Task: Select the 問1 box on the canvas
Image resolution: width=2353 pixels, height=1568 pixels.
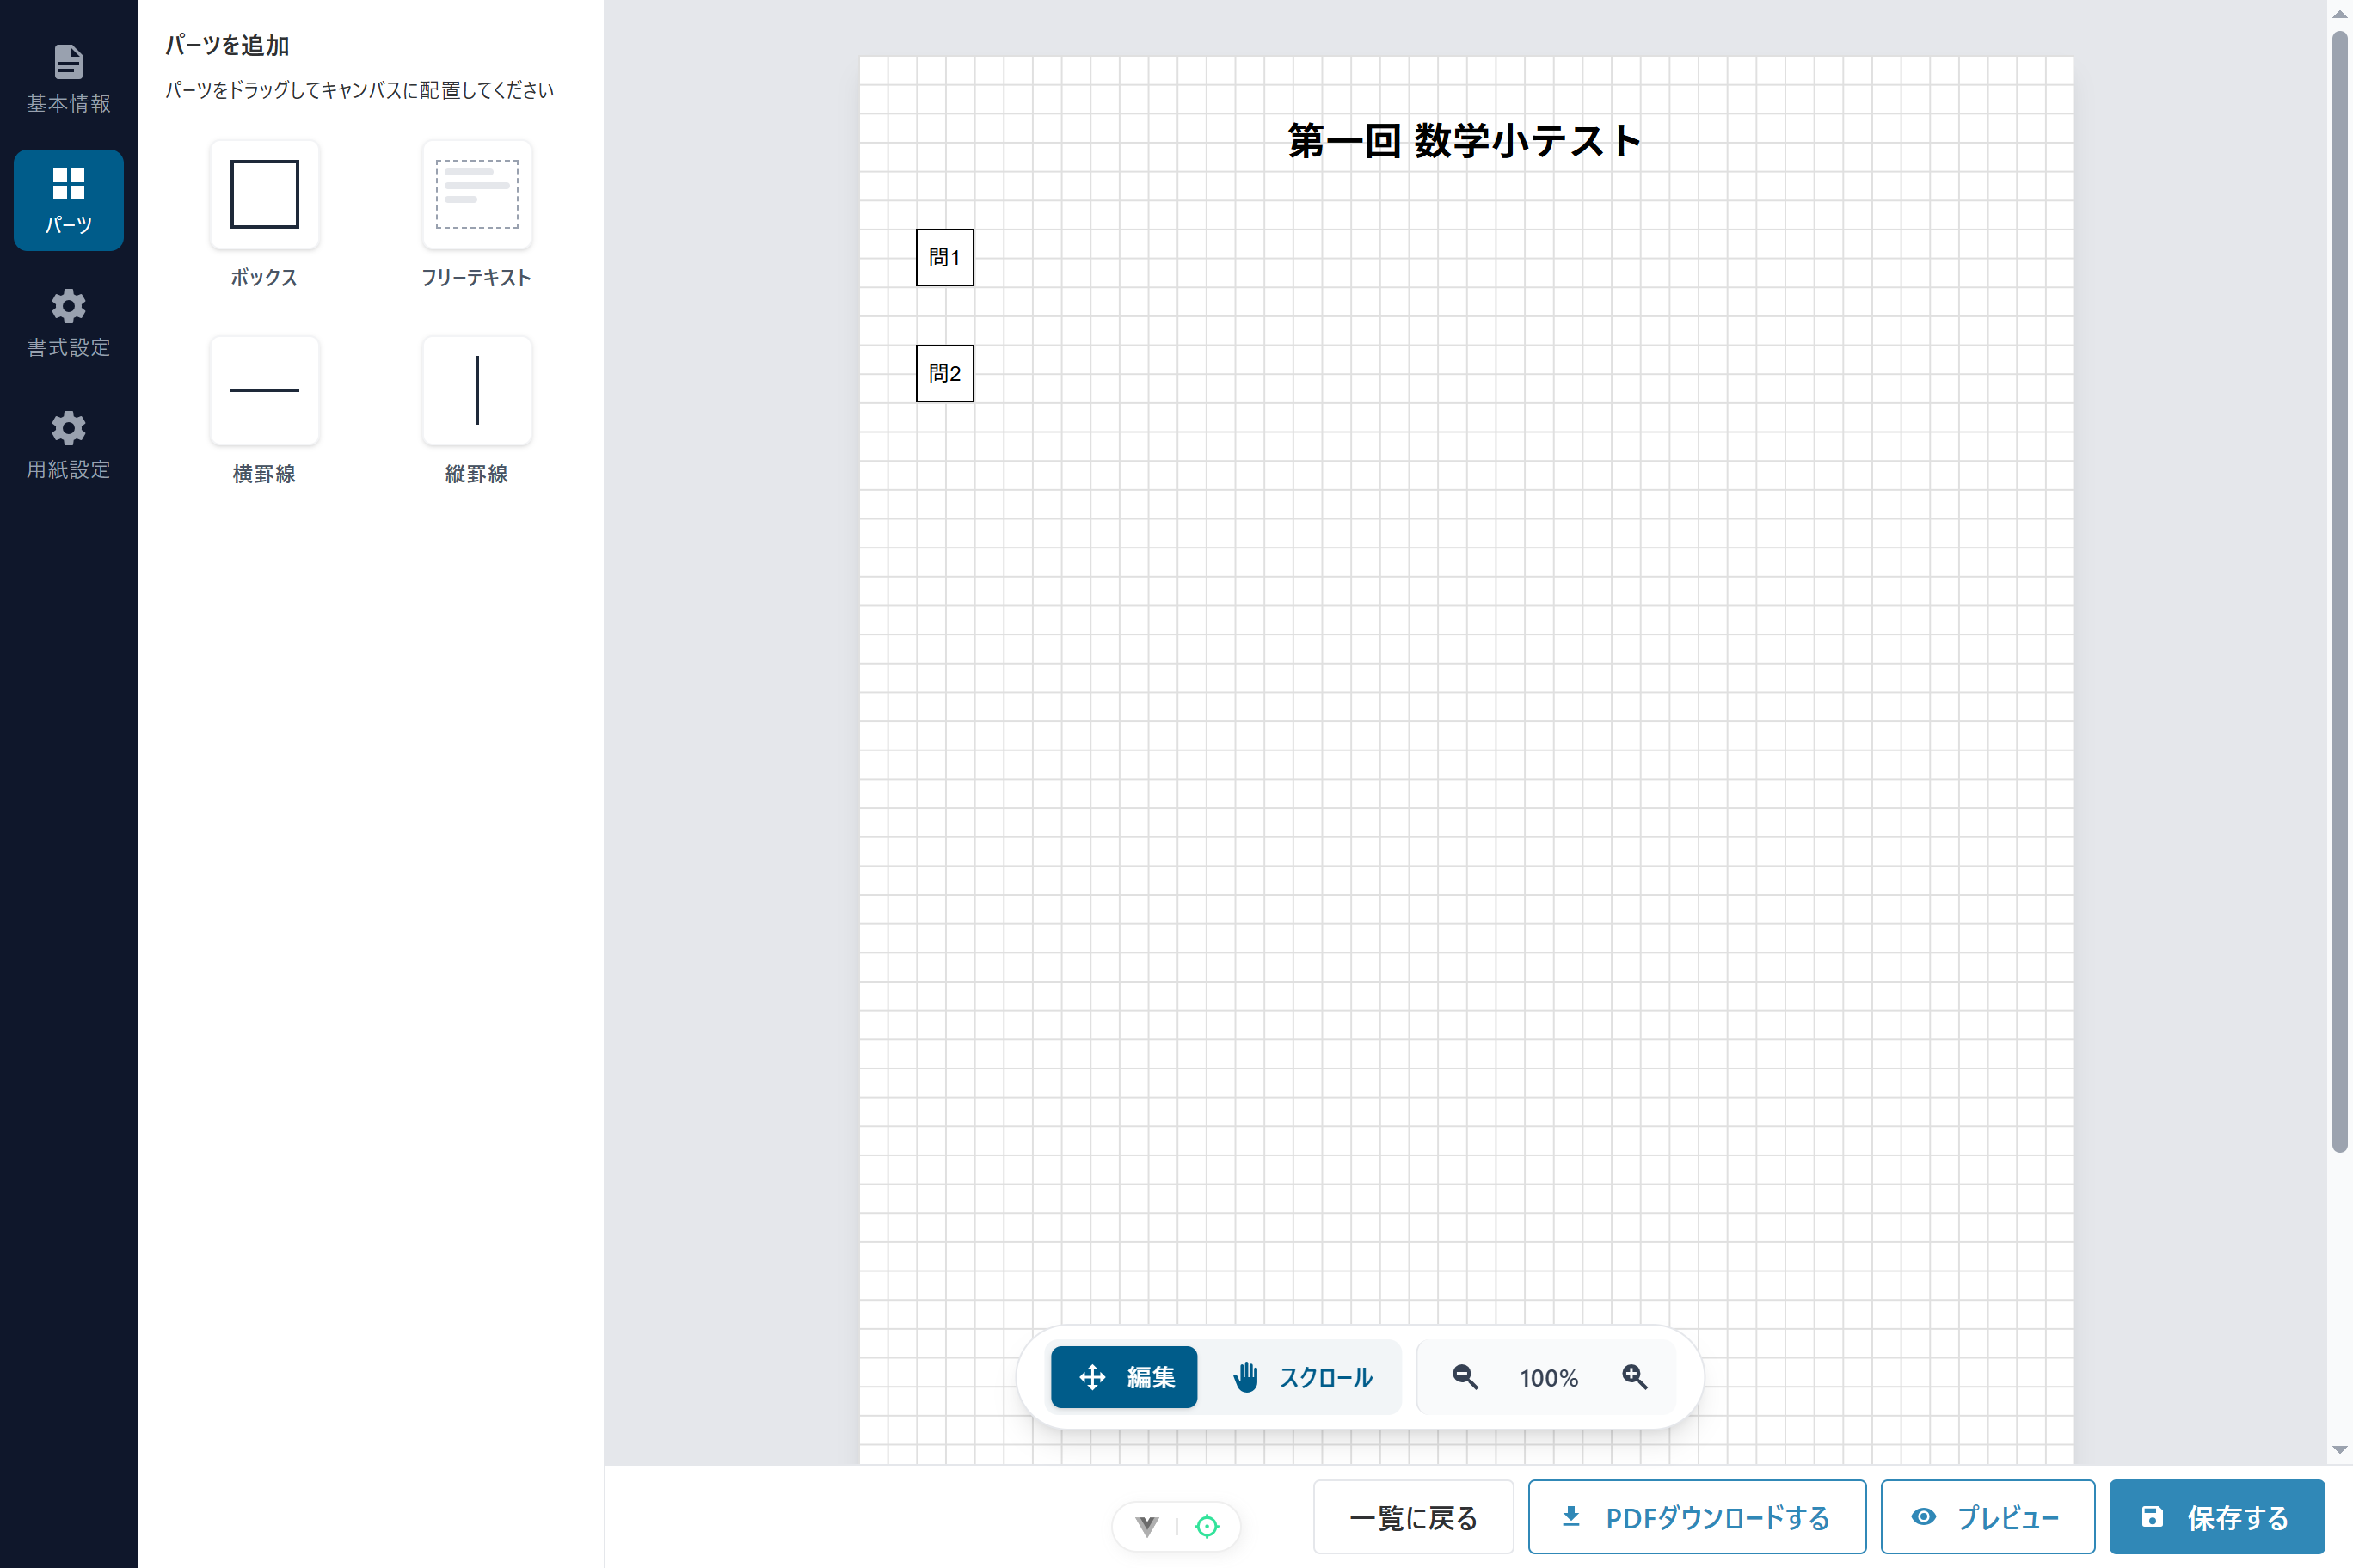Action: click(x=943, y=258)
